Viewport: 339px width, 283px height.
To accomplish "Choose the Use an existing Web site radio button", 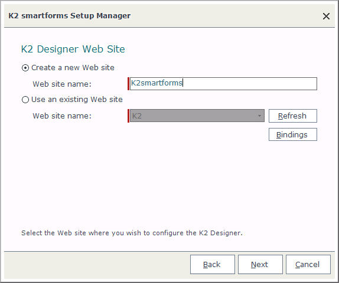I will [x=25, y=100].
